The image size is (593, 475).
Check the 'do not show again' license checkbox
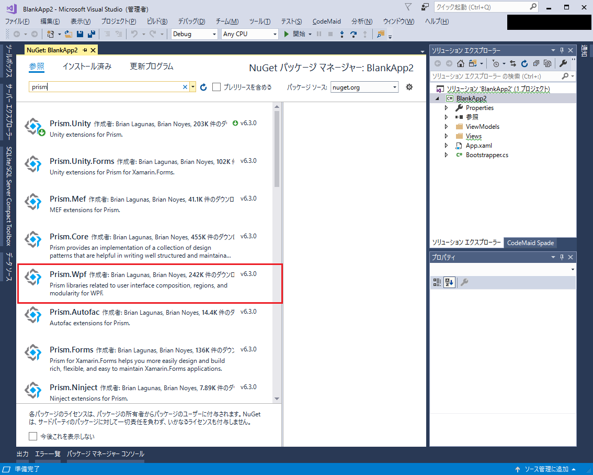33,436
